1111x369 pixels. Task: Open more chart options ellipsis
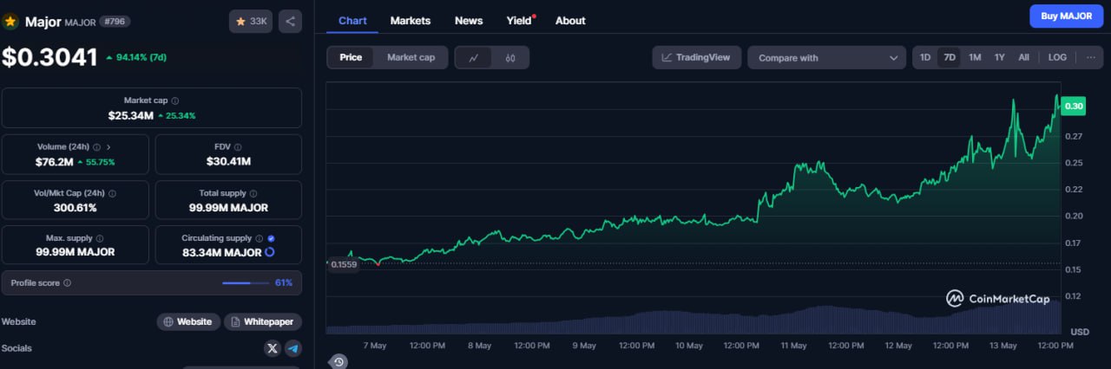[x=1091, y=57]
